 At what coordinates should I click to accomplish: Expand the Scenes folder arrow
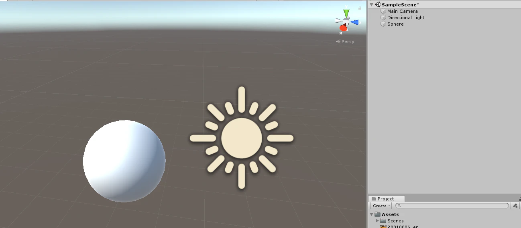(x=377, y=221)
